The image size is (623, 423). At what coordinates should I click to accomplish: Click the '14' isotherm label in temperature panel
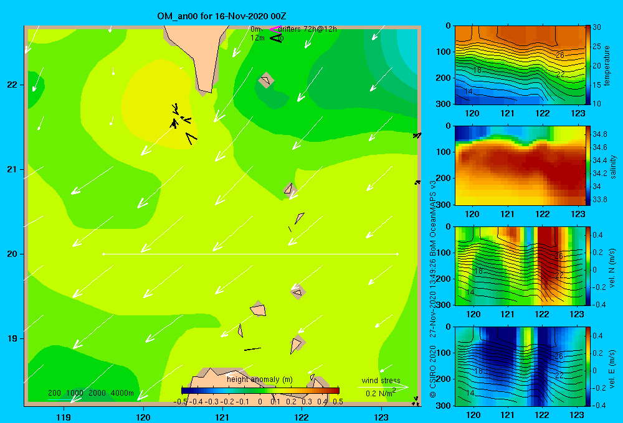pyautogui.click(x=468, y=91)
